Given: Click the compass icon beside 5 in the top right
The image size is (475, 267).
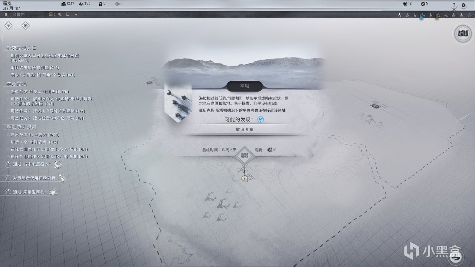Looking at the screenshot, I should [423, 4].
